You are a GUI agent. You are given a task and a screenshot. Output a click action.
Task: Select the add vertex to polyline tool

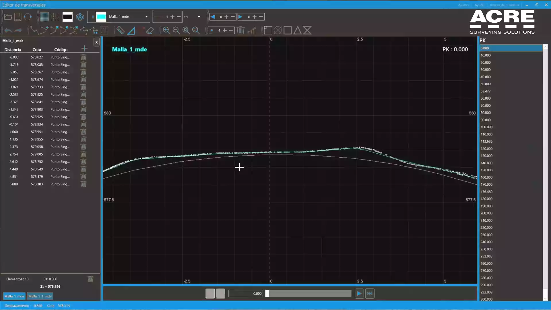point(44,30)
